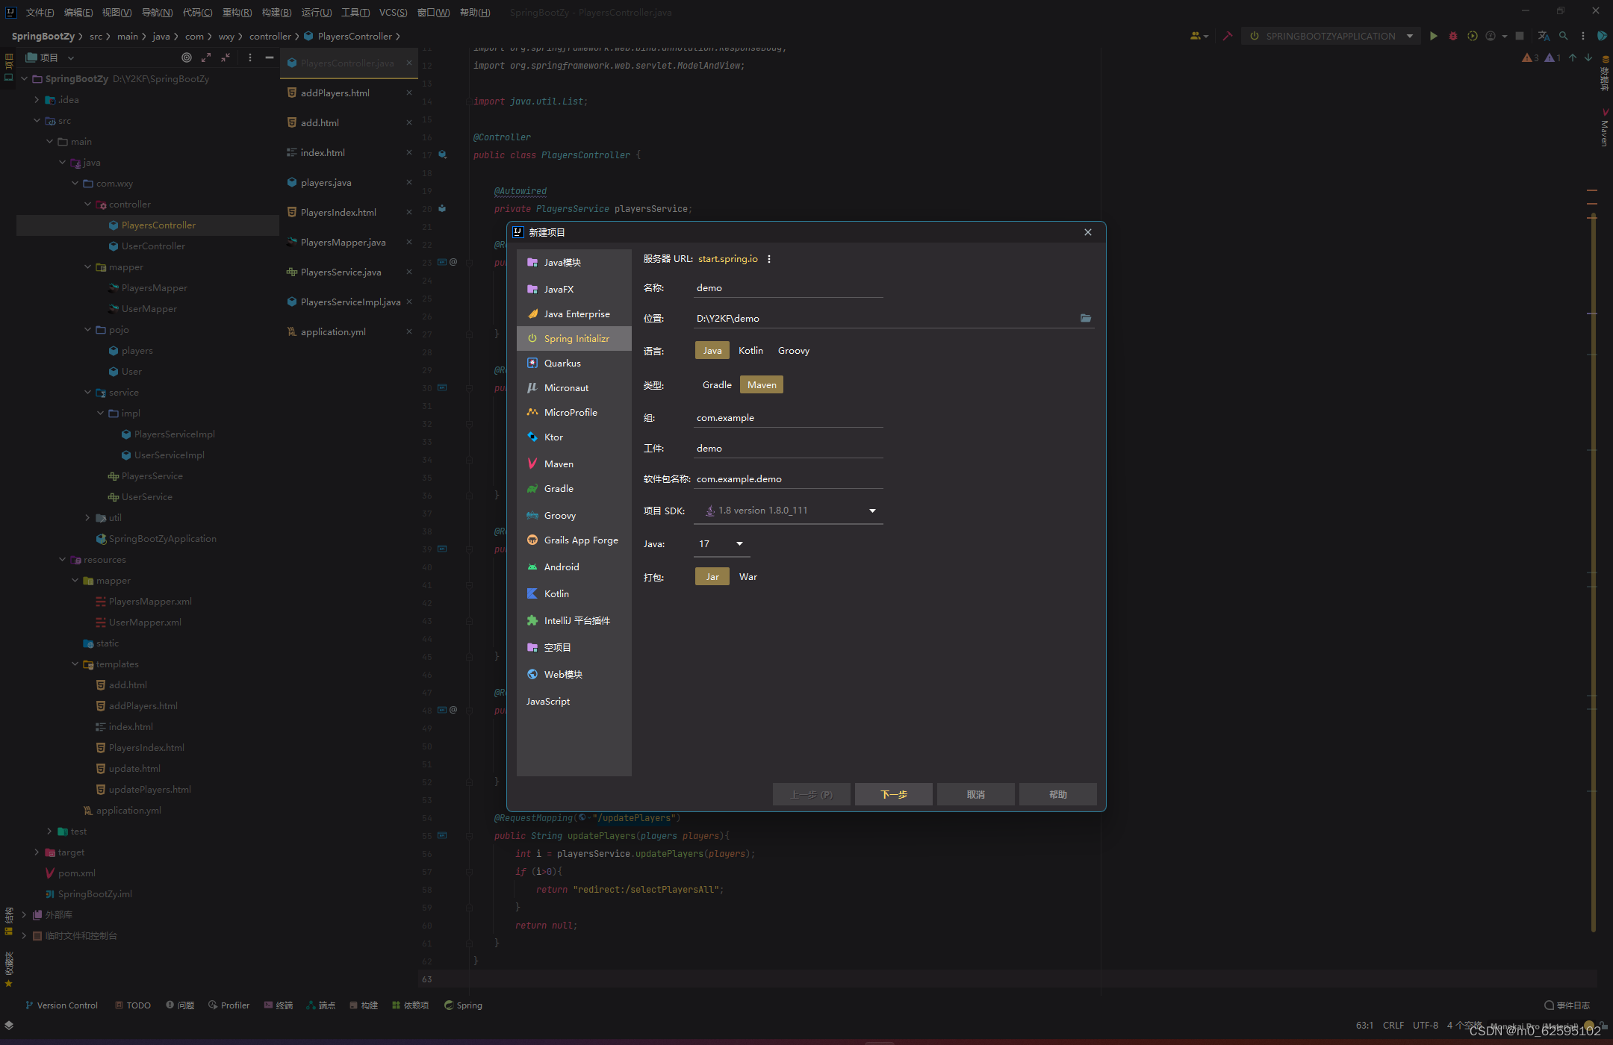Click the locate target icon in project panel

(187, 57)
